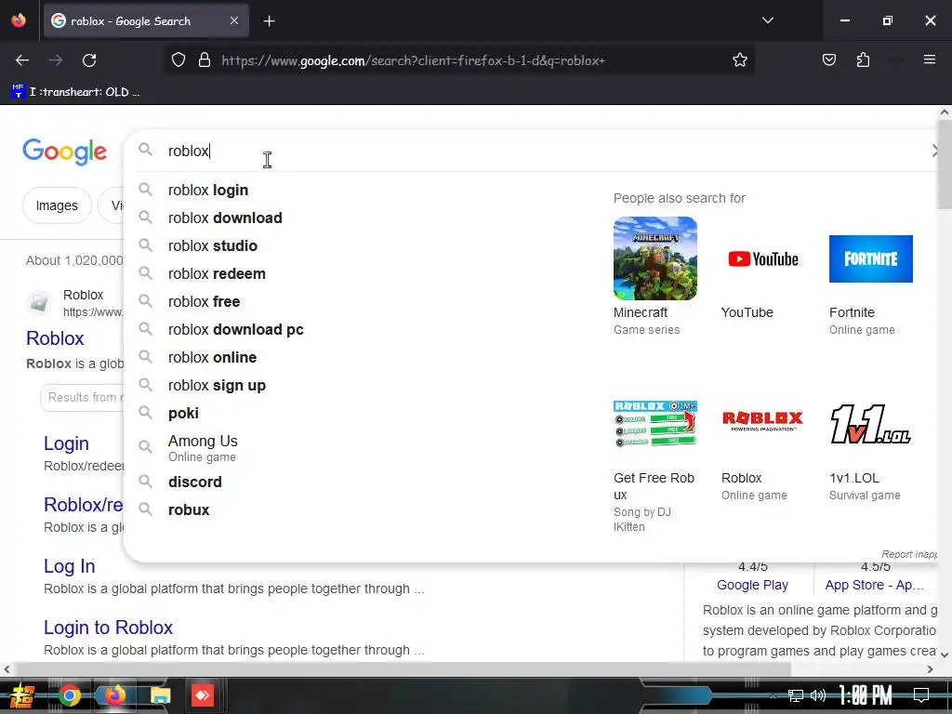Screen dimensions: 952x714
Task: Open the Firefox hamburger menu
Action: (x=929, y=59)
